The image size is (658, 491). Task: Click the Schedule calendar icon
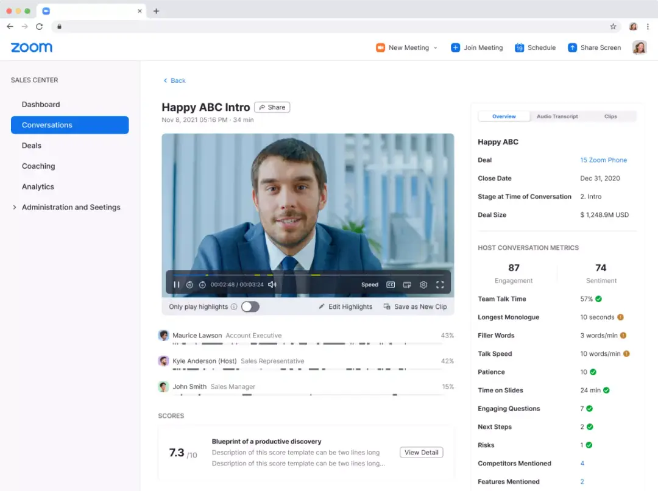(x=519, y=48)
